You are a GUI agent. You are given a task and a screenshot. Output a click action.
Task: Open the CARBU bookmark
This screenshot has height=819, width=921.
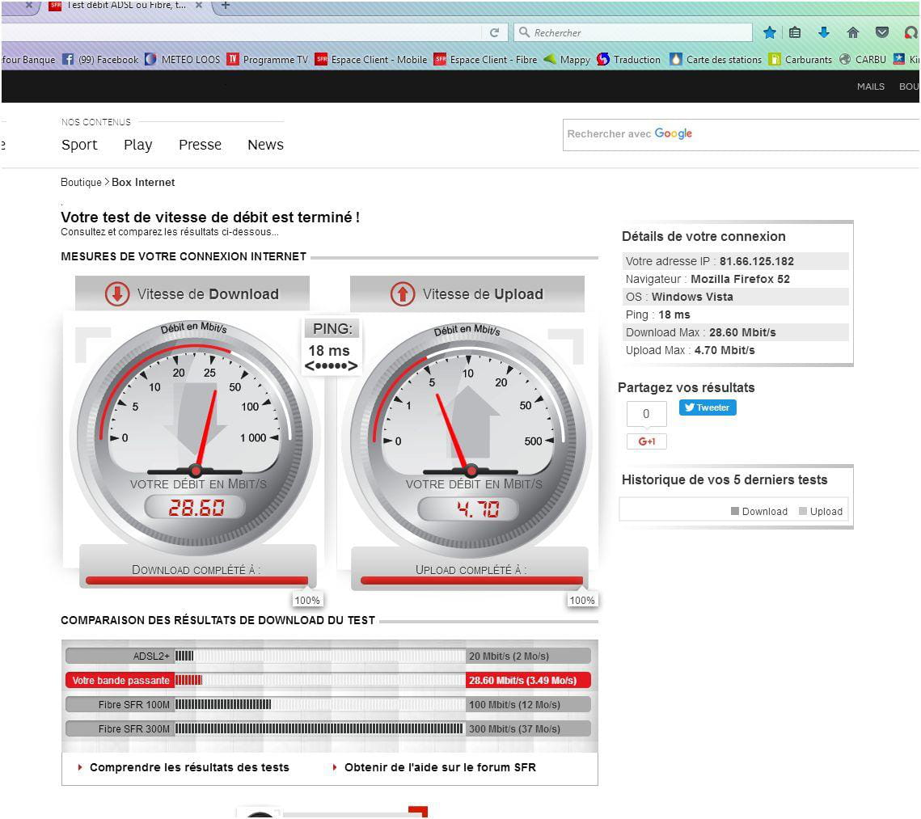click(863, 59)
